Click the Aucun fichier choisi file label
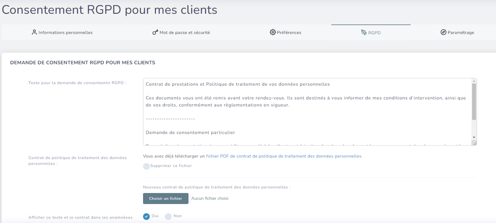 click(x=210, y=199)
